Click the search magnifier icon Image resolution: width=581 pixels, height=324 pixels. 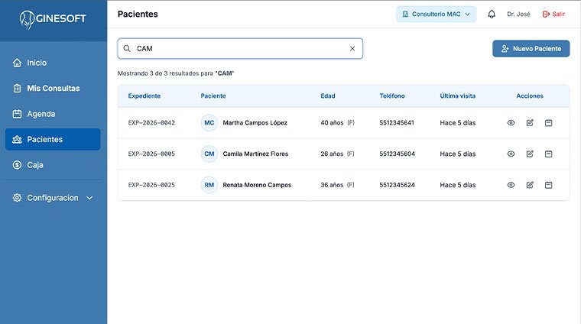click(127, 48)
